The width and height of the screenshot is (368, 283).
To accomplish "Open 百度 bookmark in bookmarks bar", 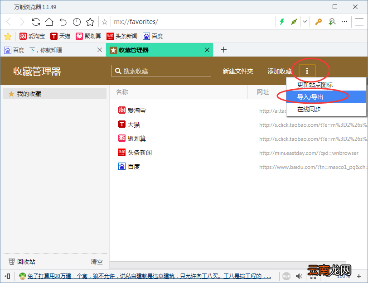I will pyautogui.click(x=153, y=36).
